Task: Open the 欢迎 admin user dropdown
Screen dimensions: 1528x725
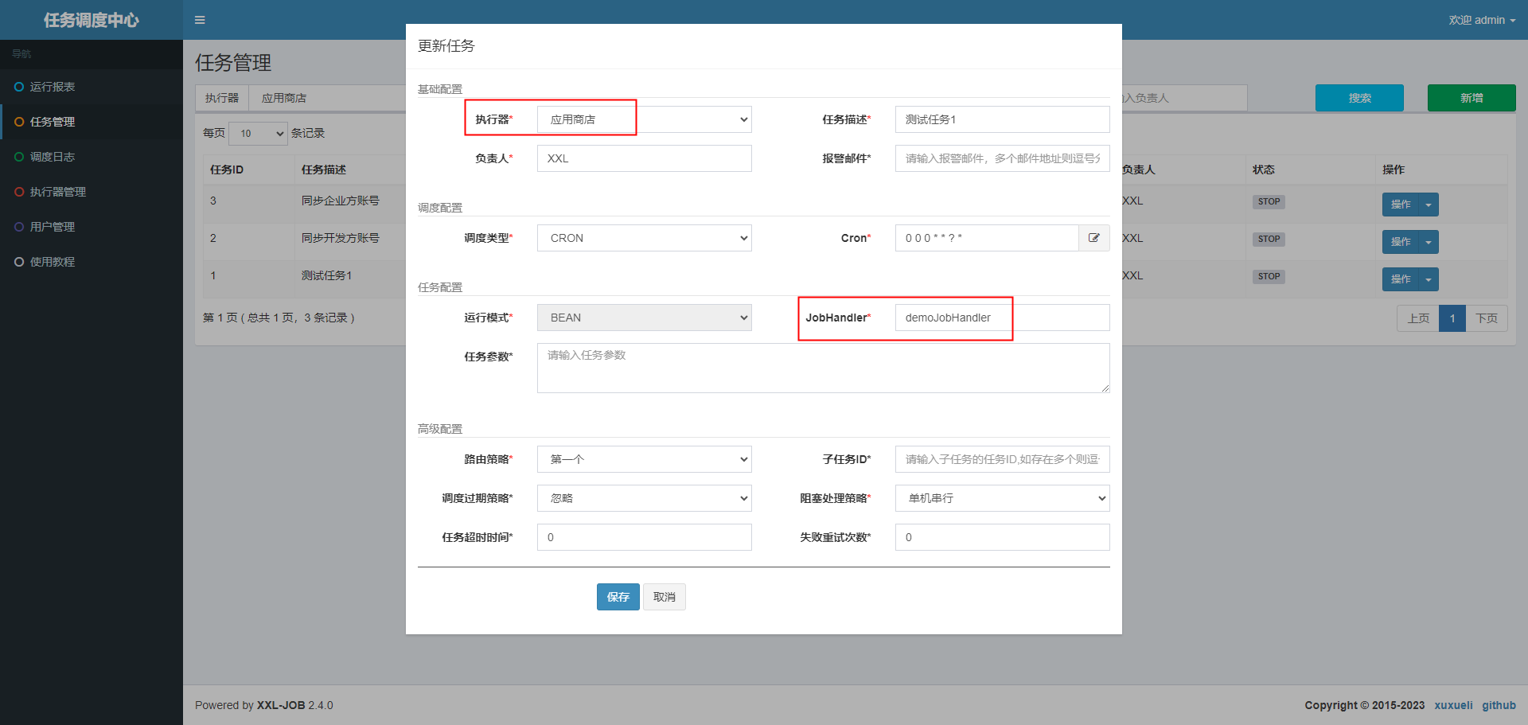Action: click(x=1482, y=20)
